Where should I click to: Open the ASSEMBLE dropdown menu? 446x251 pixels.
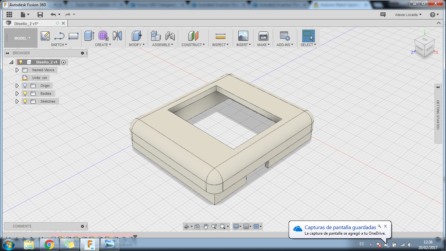(x=163, y=45)
